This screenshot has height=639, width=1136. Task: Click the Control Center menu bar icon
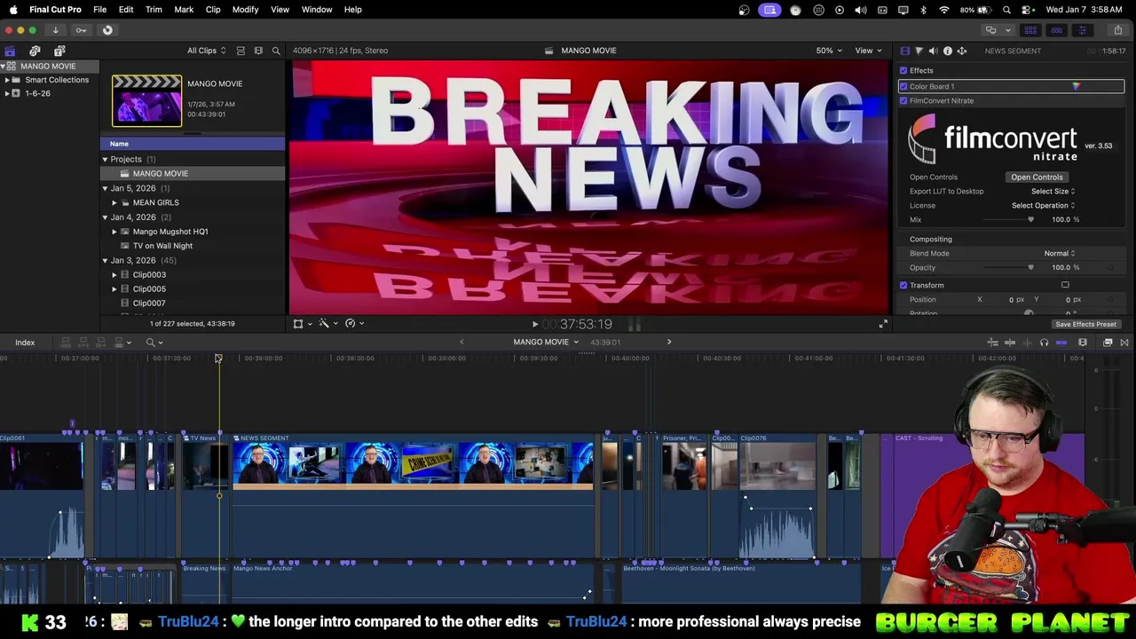1028,10
